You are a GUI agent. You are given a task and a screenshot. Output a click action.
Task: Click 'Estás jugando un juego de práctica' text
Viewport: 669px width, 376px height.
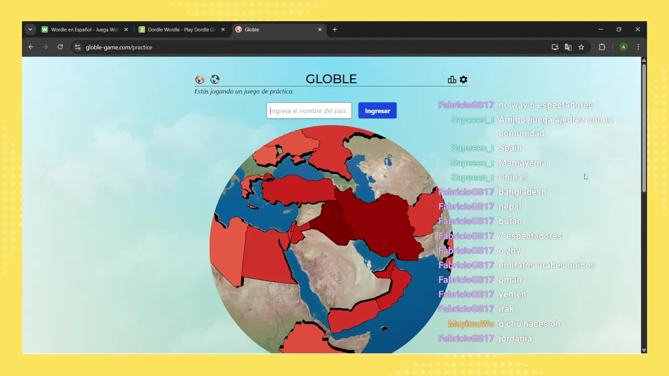(244, 91)
